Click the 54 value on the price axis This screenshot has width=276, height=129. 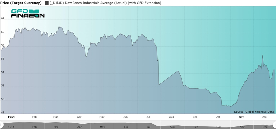(3, 72)
